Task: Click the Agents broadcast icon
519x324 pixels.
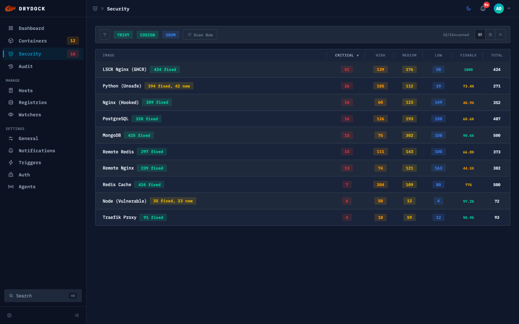Action: (x=11, y=187)
